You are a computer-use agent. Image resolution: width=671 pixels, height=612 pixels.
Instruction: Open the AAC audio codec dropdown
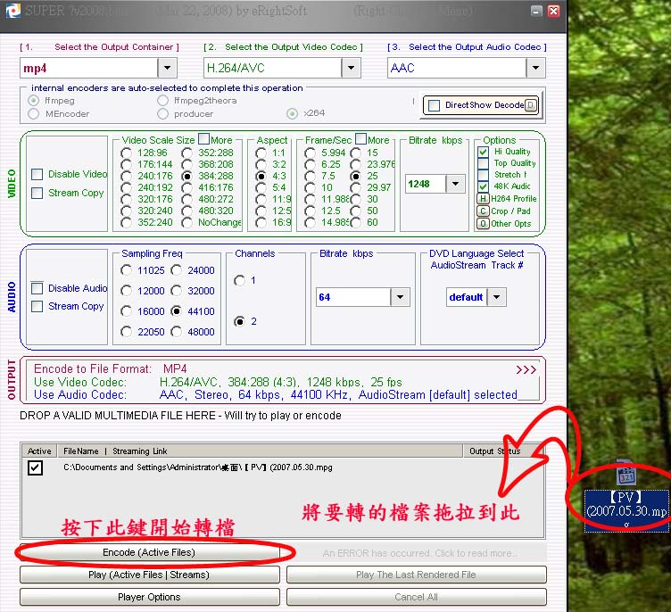point(535,68)
